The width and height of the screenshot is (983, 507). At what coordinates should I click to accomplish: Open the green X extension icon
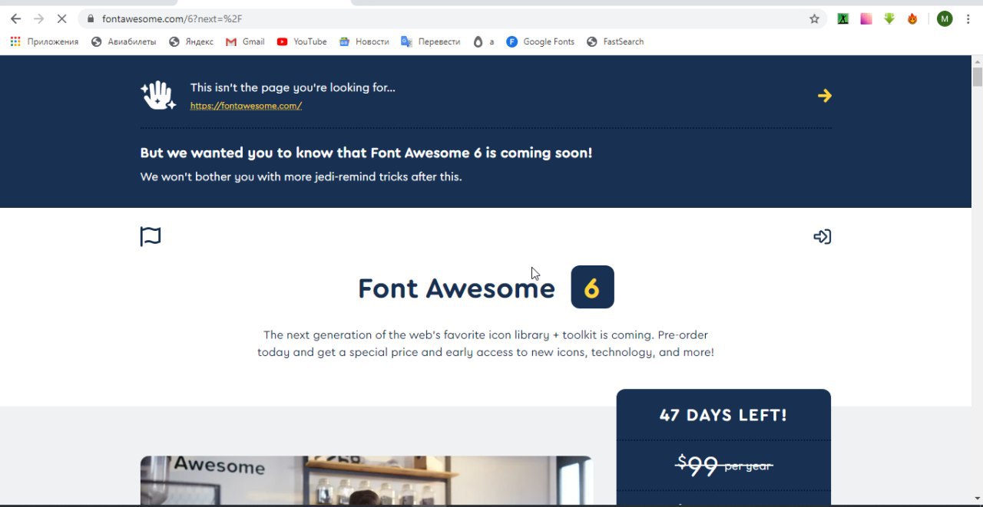[x=843, y=18]
